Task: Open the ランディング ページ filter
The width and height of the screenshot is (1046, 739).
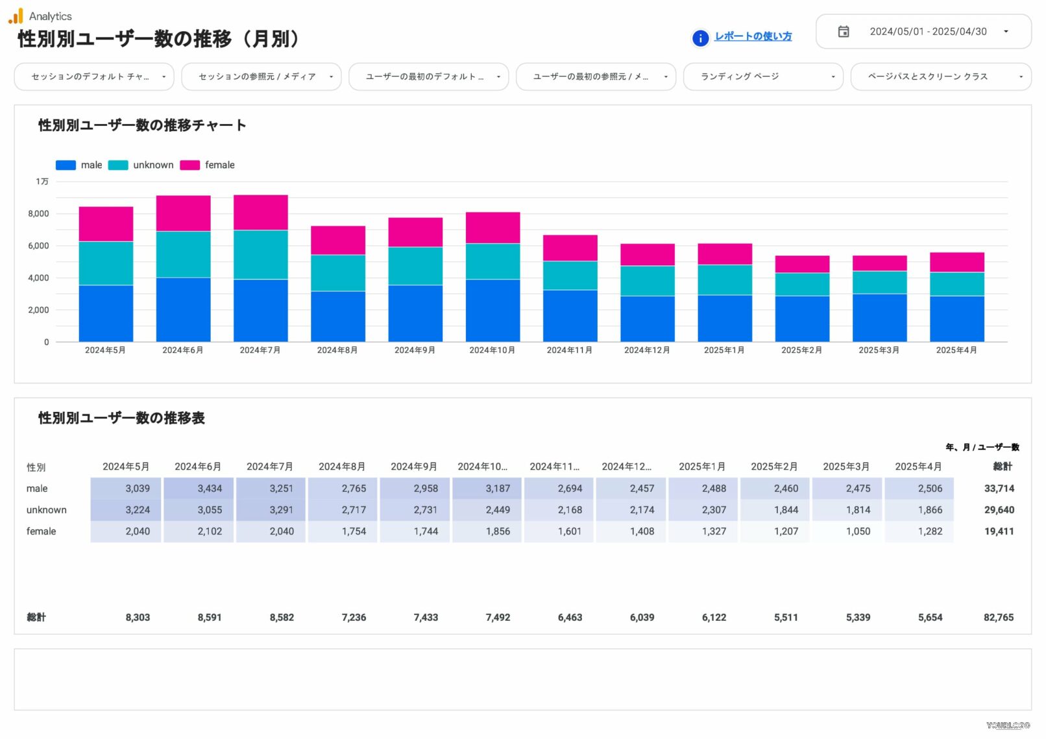Action: pyautogui.click(x=763, y=76)
